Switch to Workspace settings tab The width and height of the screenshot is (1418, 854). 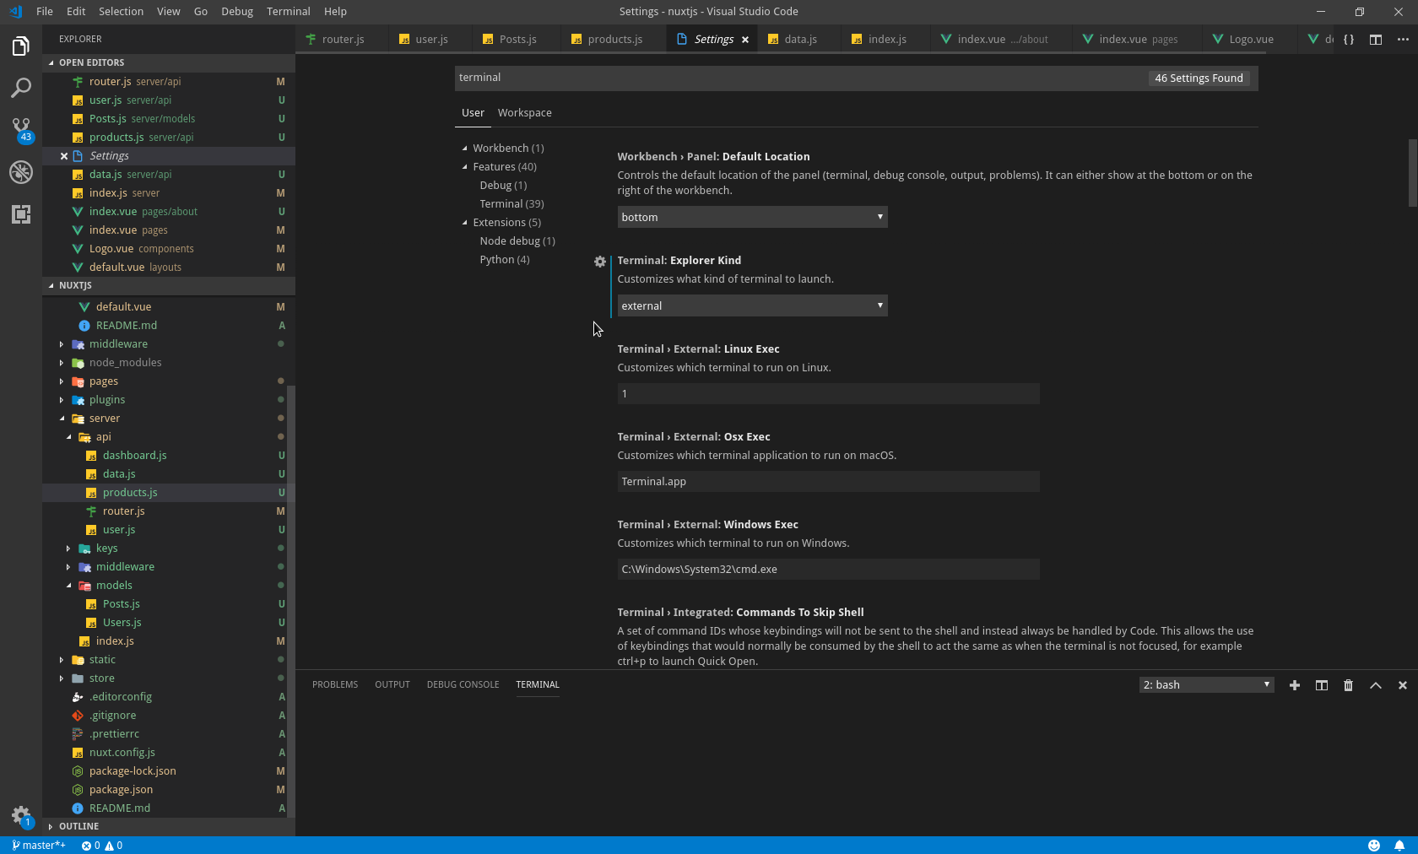click(x=524, y=113)
